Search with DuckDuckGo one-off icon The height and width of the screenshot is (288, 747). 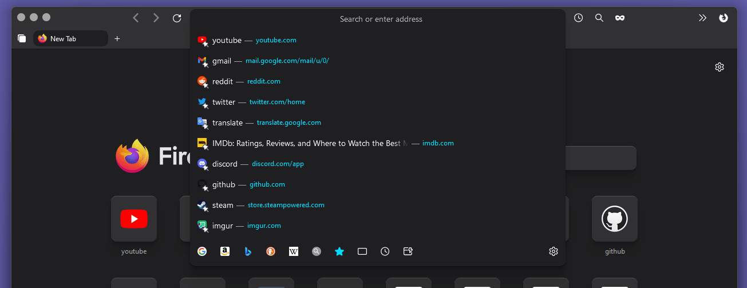[271, 251]
